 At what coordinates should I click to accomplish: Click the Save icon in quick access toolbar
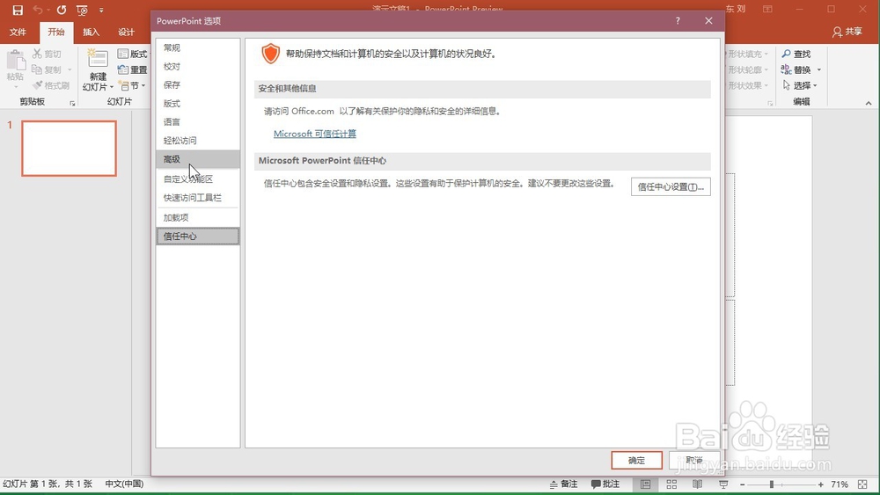tap(18, 10)
